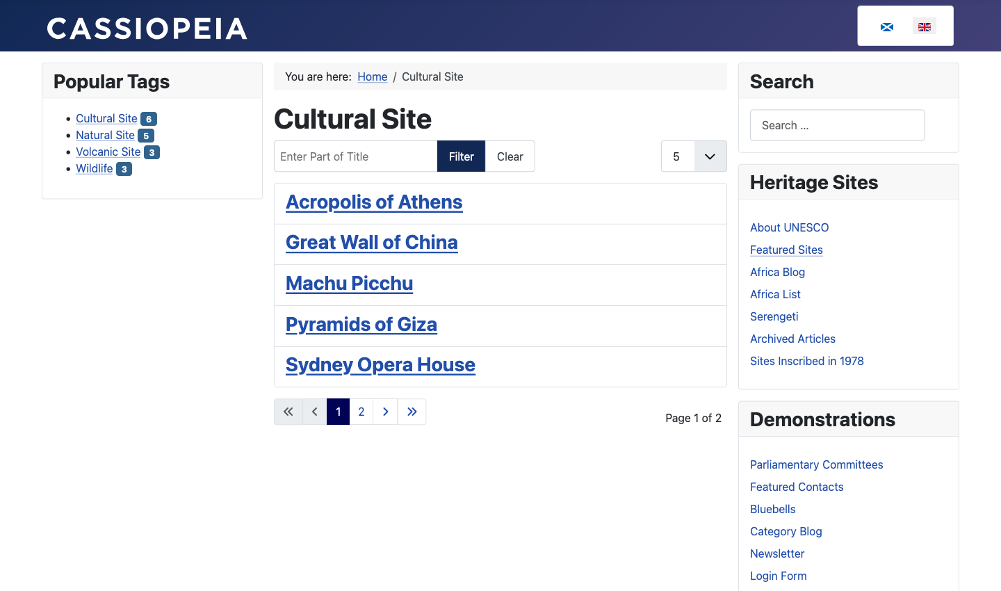This screenshot has width=1001, height=591.
Task: Jump to last page double-arrow icon
Action: pyautogui.click(x=412, y=412)
